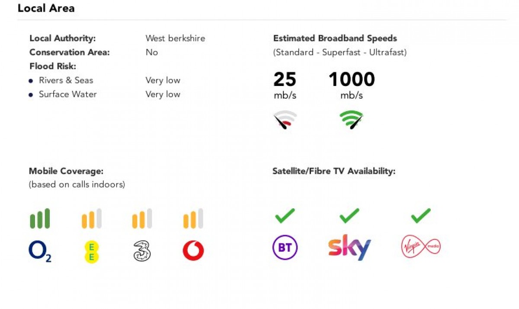Image resolution: width=519 pixels, height=309 pixels.
Task: Click the Surface Water flood risk item
Action: 67,94
